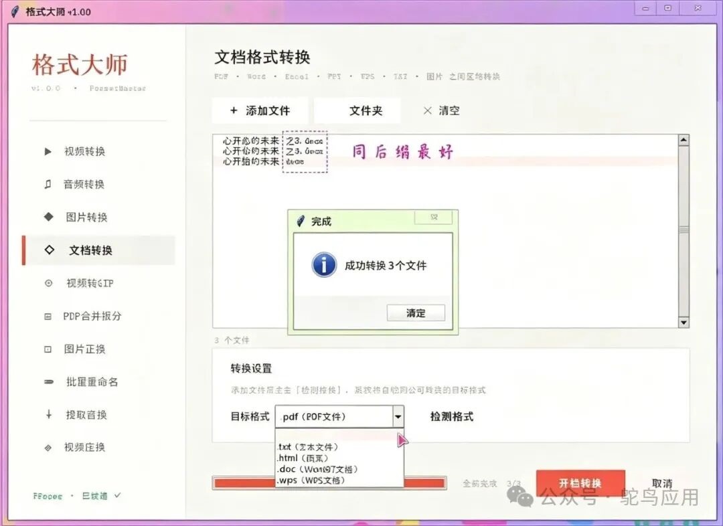Click the feather icon in 完成 dialog title

pyautogui.click(x=301, y=222)
